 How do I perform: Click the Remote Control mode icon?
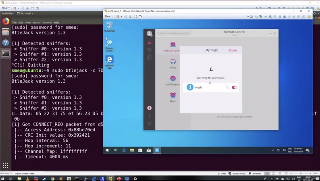pos(173,44)
